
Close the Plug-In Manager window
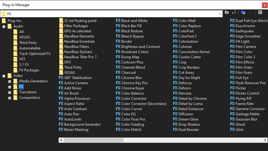point(264,5)
